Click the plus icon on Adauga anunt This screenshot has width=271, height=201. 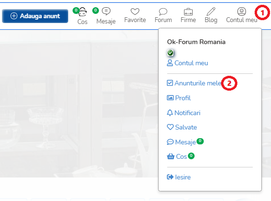[x=14, y=16]
